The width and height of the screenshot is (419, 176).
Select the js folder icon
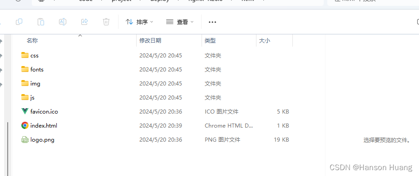coord(25,97)
